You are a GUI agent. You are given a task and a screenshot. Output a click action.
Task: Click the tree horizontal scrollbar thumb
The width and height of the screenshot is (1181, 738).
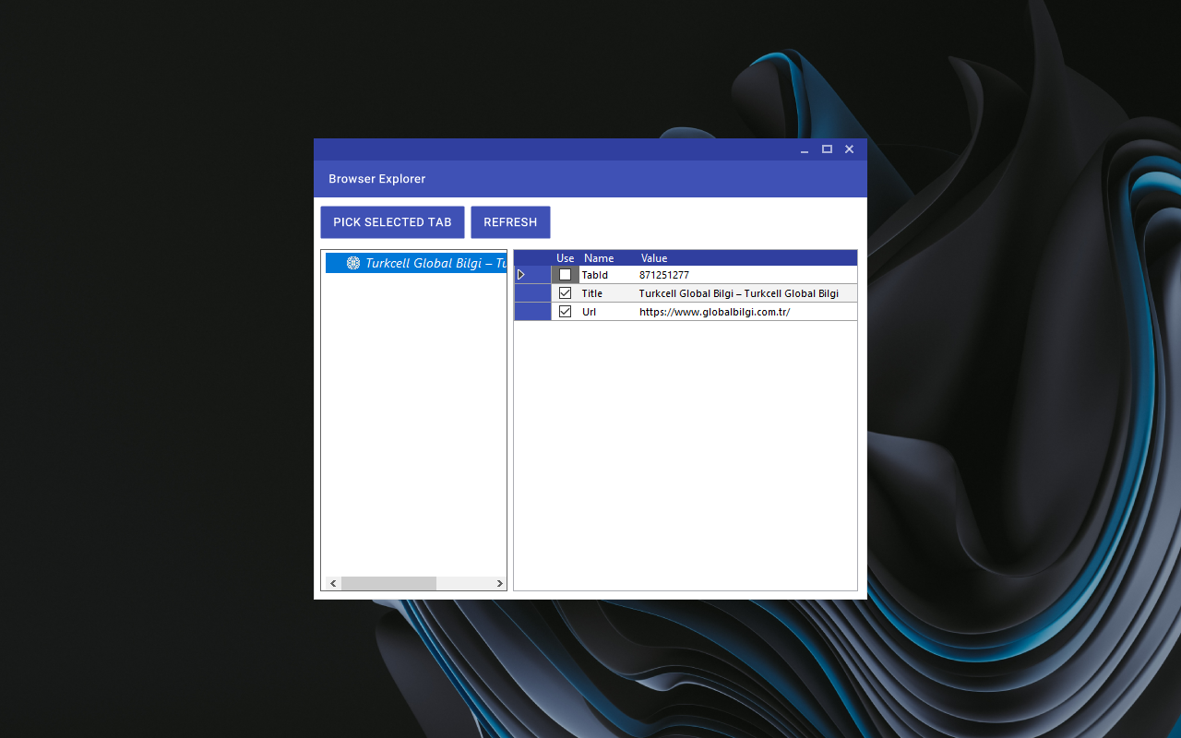388,584
